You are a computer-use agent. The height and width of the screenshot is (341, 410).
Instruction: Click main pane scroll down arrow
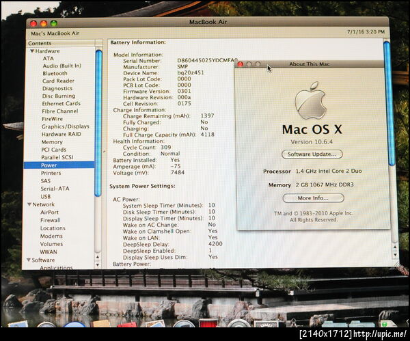tap(395, 255)
